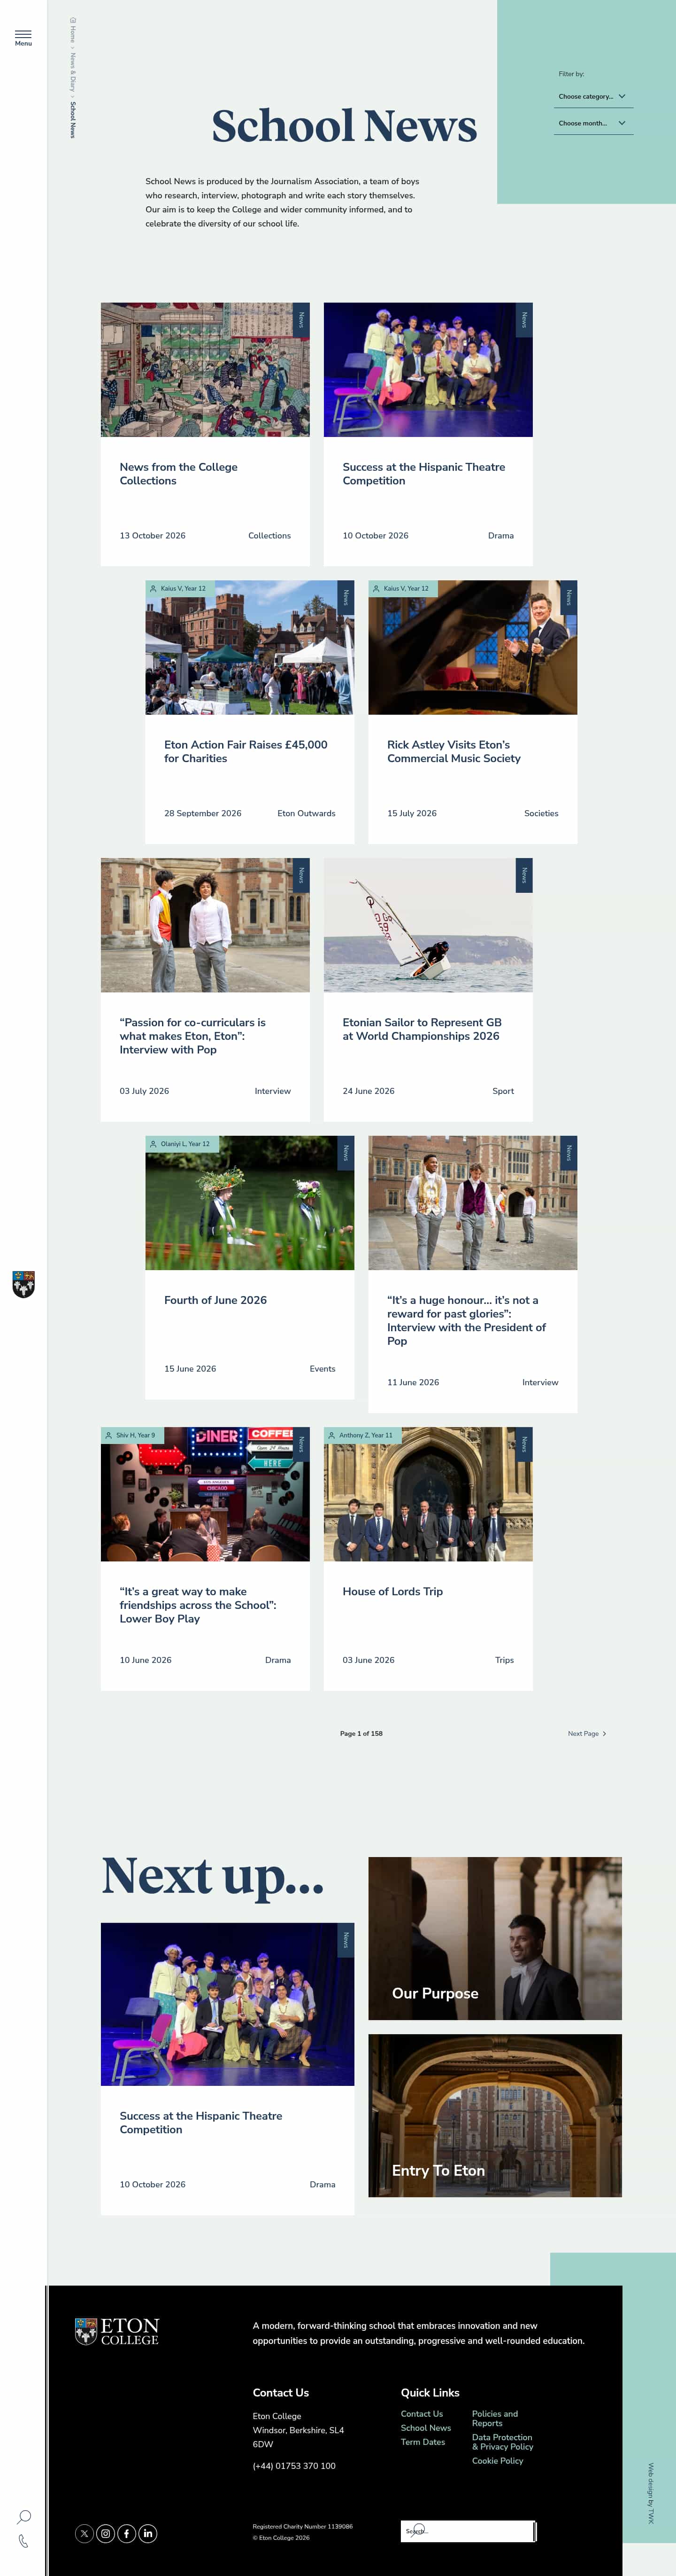Expand the Choose month dropdown

[595, 123]
